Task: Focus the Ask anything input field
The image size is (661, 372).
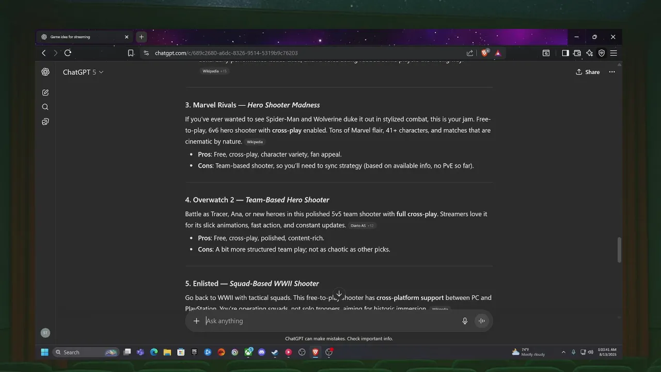Action: (x=330, y=321)
